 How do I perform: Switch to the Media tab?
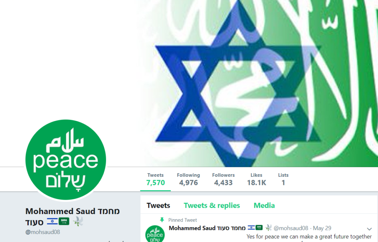point(264,206)
